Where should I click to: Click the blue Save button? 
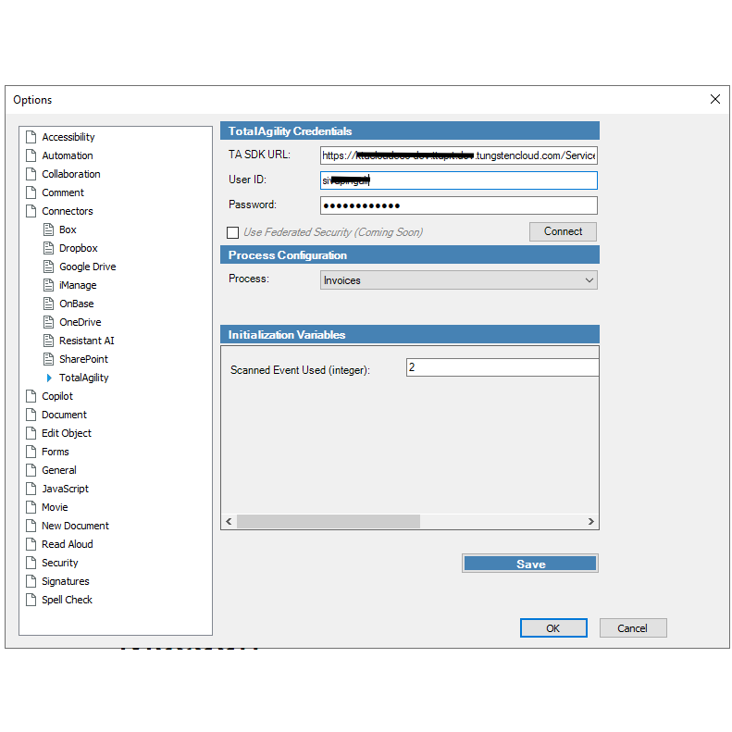click(530, 564)
